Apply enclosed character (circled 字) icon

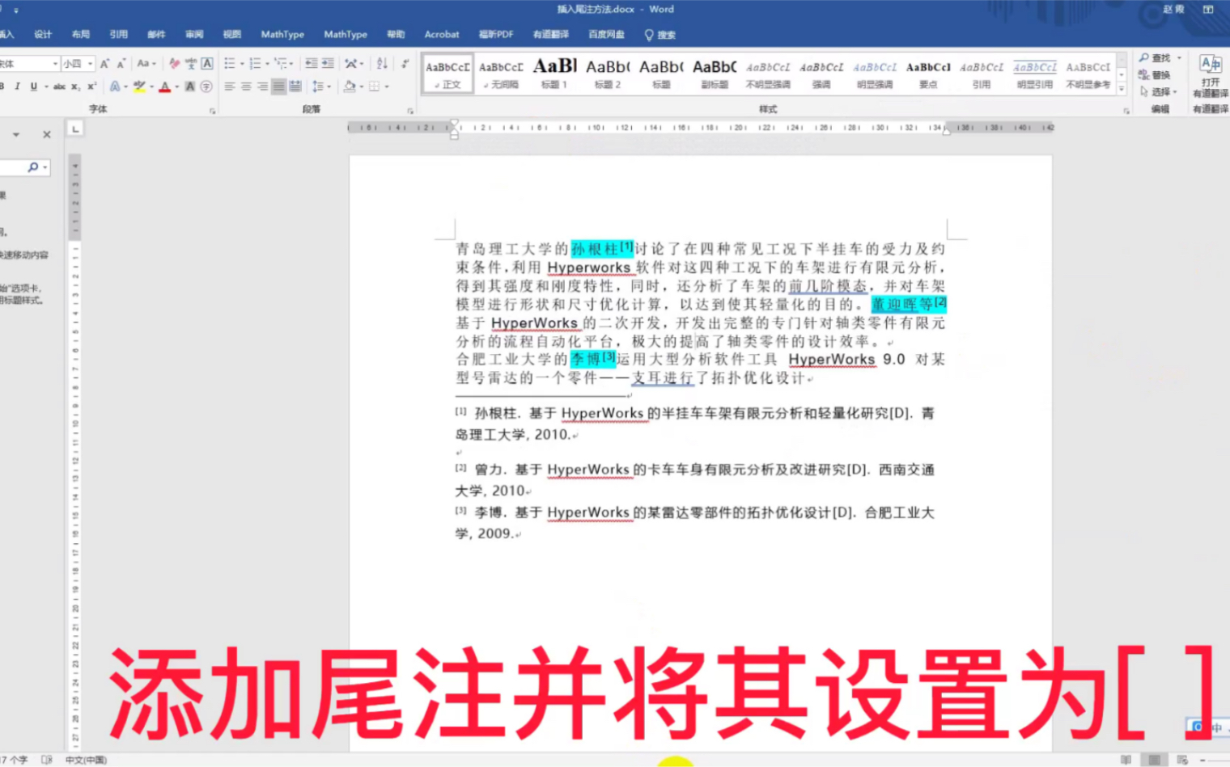(x=206, y=86)
